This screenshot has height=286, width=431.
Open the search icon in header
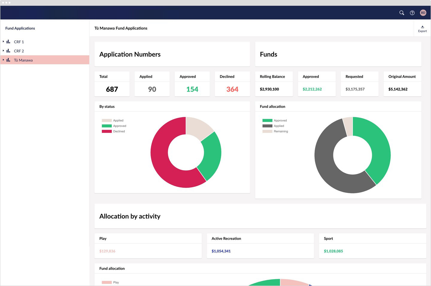(x=402, y=13)
